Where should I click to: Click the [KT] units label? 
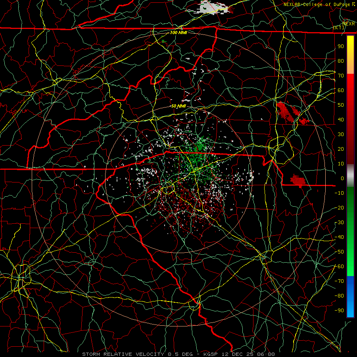[338, 27]
